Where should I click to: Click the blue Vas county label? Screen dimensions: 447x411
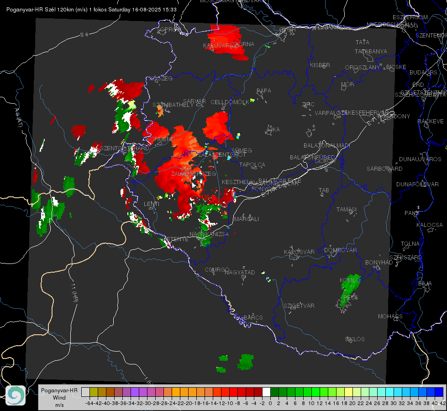[x=186, y=153]
